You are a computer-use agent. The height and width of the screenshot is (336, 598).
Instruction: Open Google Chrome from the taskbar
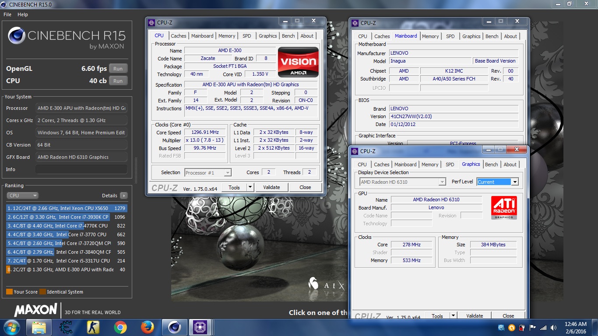pyautogui.click(x=120, y=327)
